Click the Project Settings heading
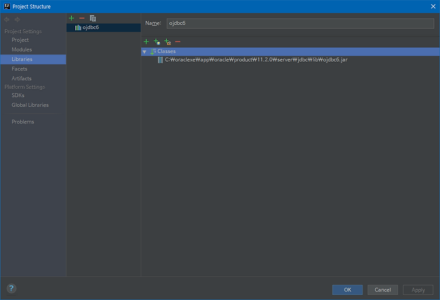 point(23,31)
